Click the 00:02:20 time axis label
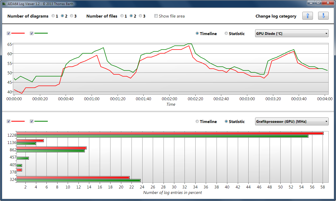 (x=195, y=99)
